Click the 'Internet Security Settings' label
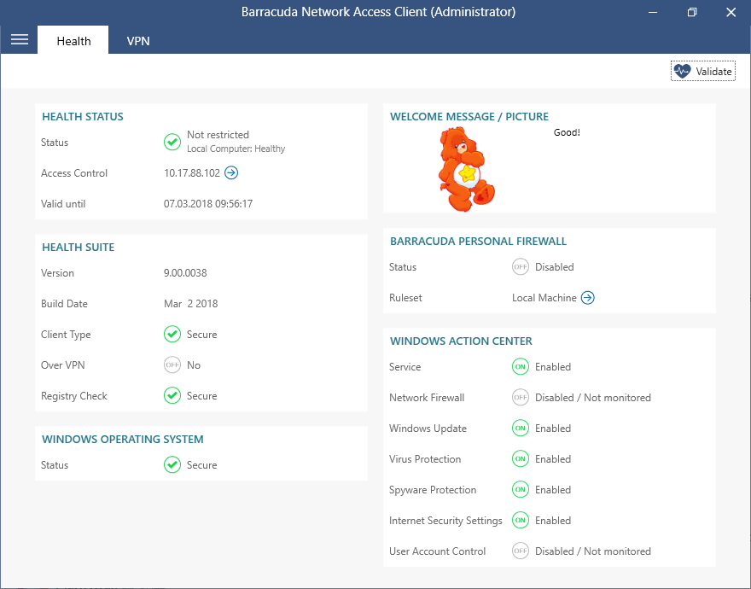751x589 pixels. [x=445, y=521]
